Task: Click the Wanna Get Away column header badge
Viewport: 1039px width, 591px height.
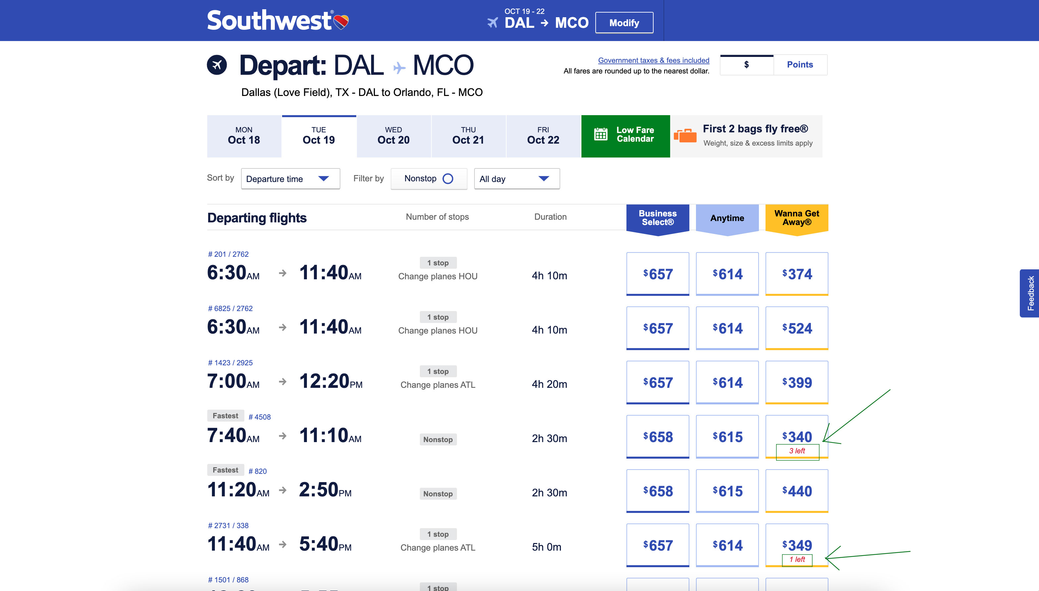Action: pyautogui.click(x=796, y=218)
